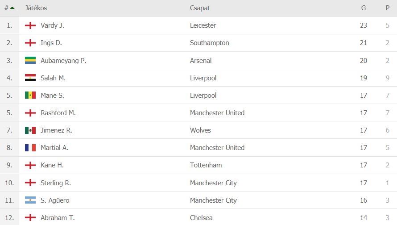Screen dimensions: 397x225
Task: Click the Argentina flag beside S. Agüero
Action: pyautogui.click(x=30, y=200)
